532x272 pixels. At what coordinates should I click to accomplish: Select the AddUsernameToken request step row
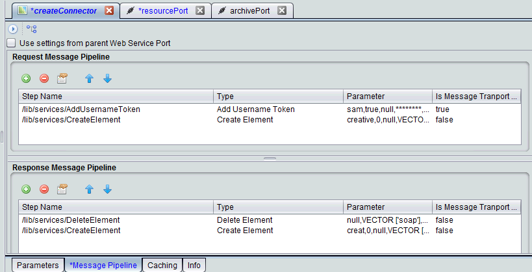270,109
